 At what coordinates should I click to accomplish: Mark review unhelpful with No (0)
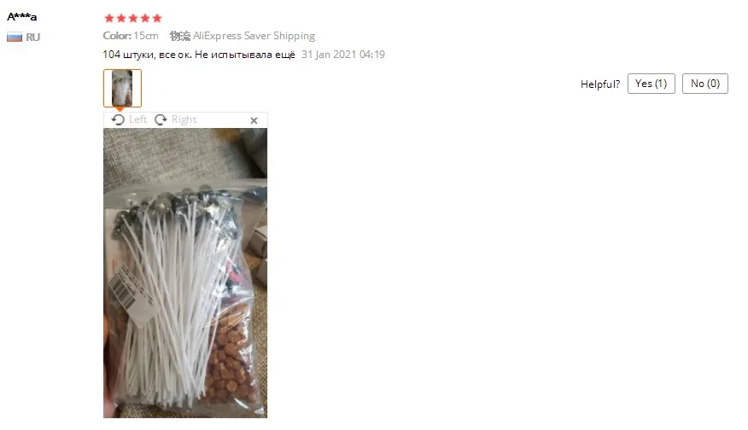point(705,84)
